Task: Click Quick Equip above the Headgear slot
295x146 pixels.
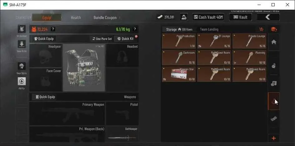Action: pyautogui.click(x=44, y=39)
